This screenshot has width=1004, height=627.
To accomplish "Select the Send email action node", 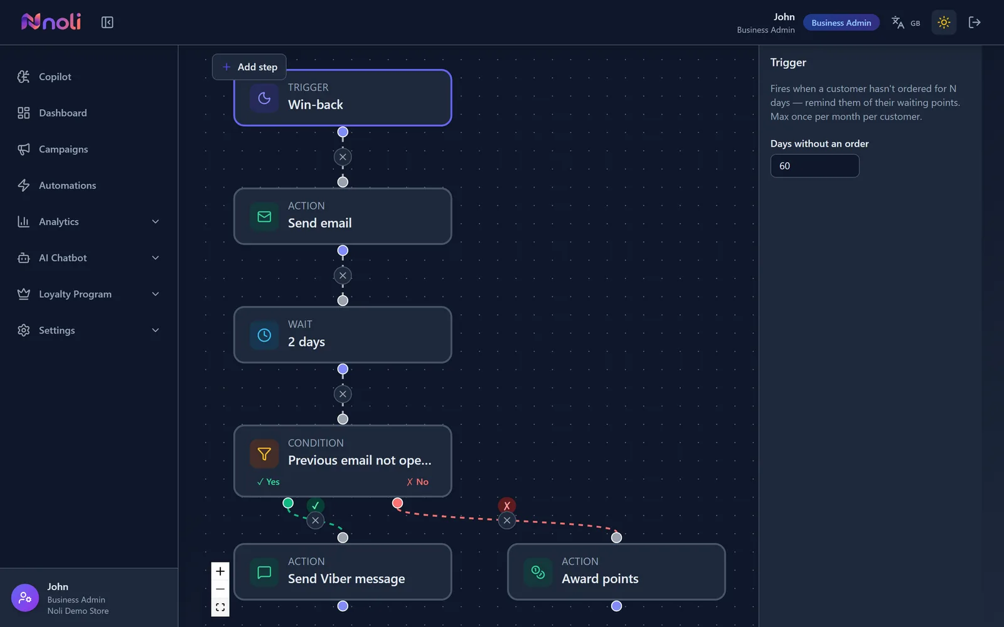I will [343, 216].
